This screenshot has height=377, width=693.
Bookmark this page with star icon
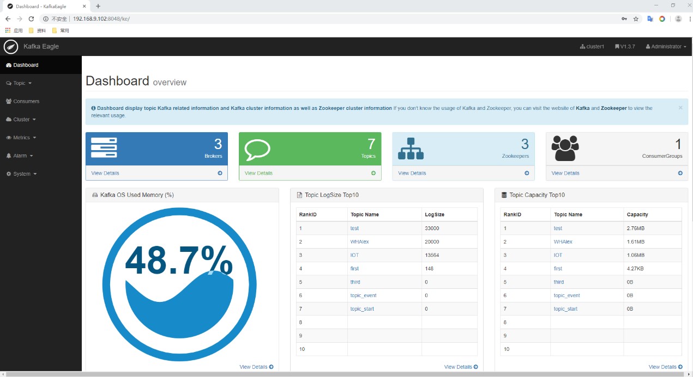(636, 18)
